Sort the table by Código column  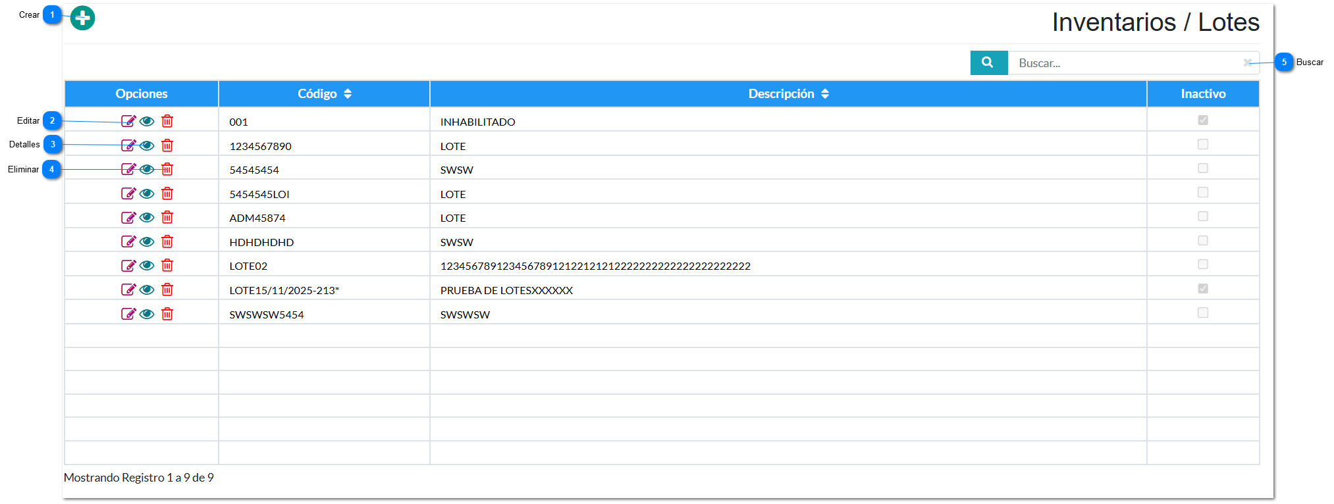click(x=324, y=94)
